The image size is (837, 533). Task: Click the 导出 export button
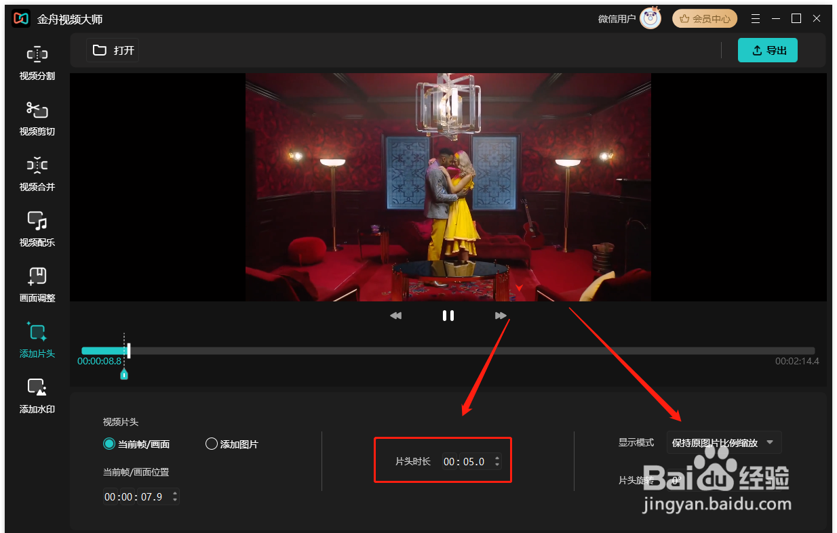pos(768,50)
